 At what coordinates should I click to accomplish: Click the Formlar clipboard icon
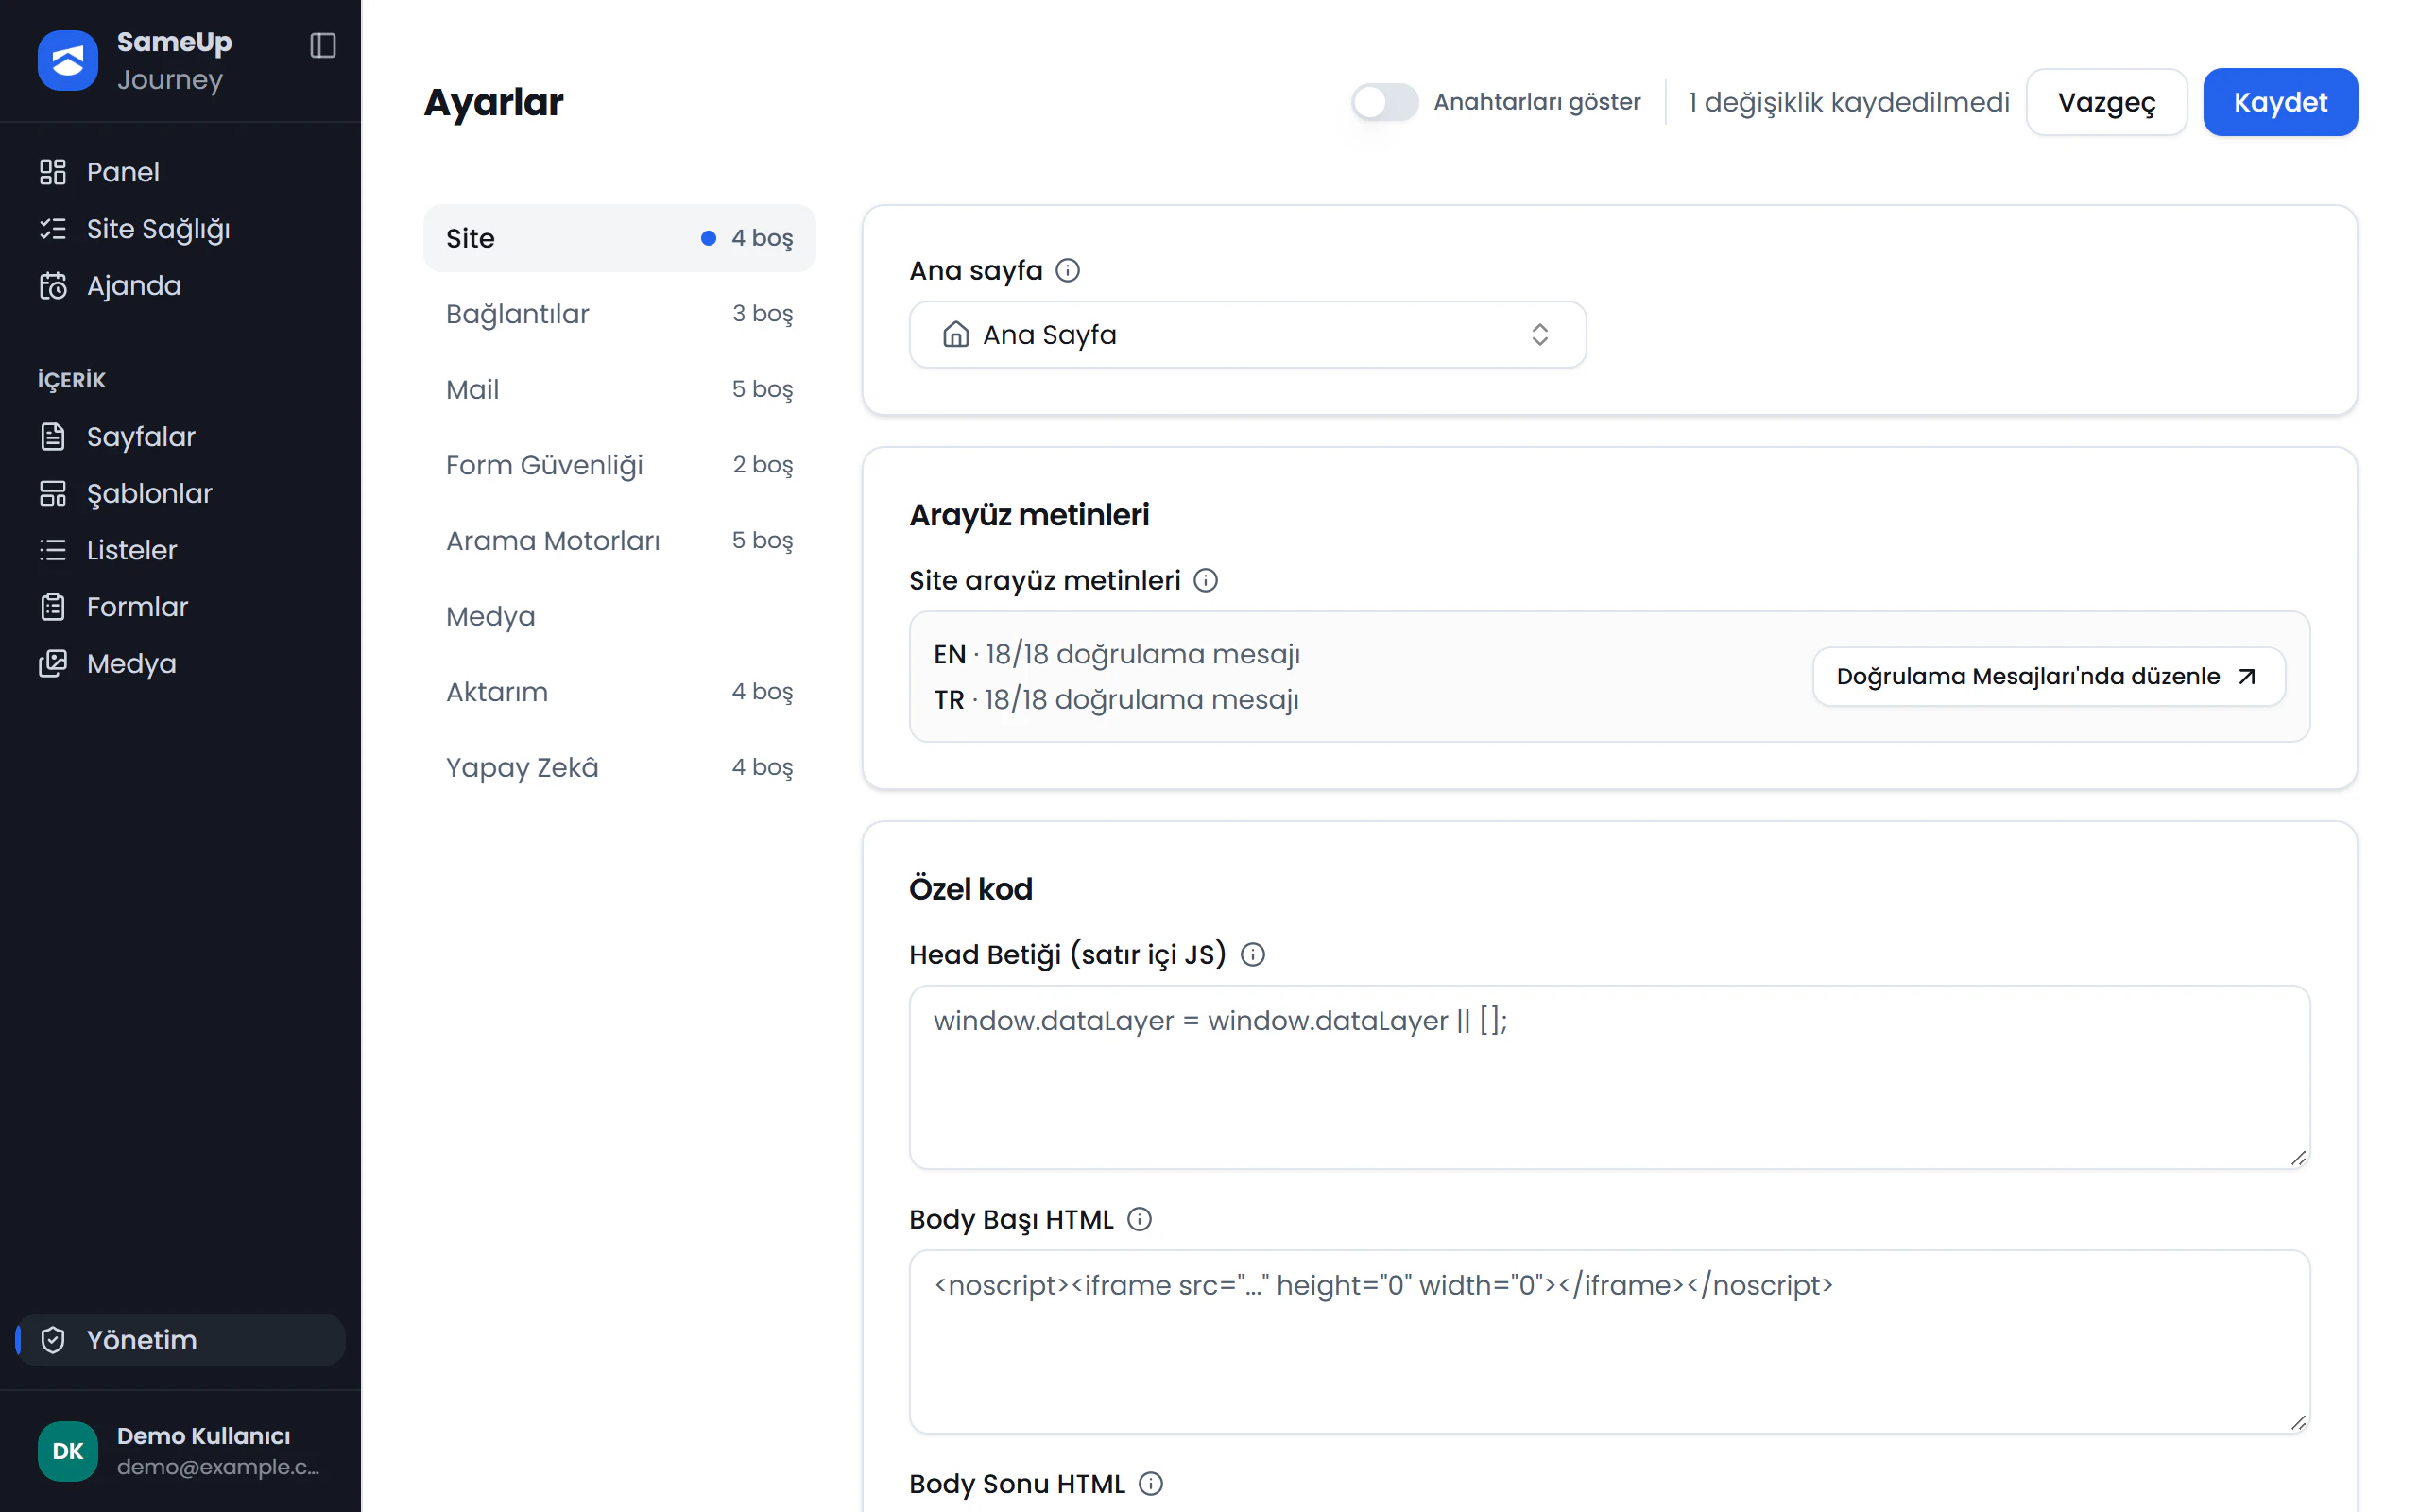[52, 607]
